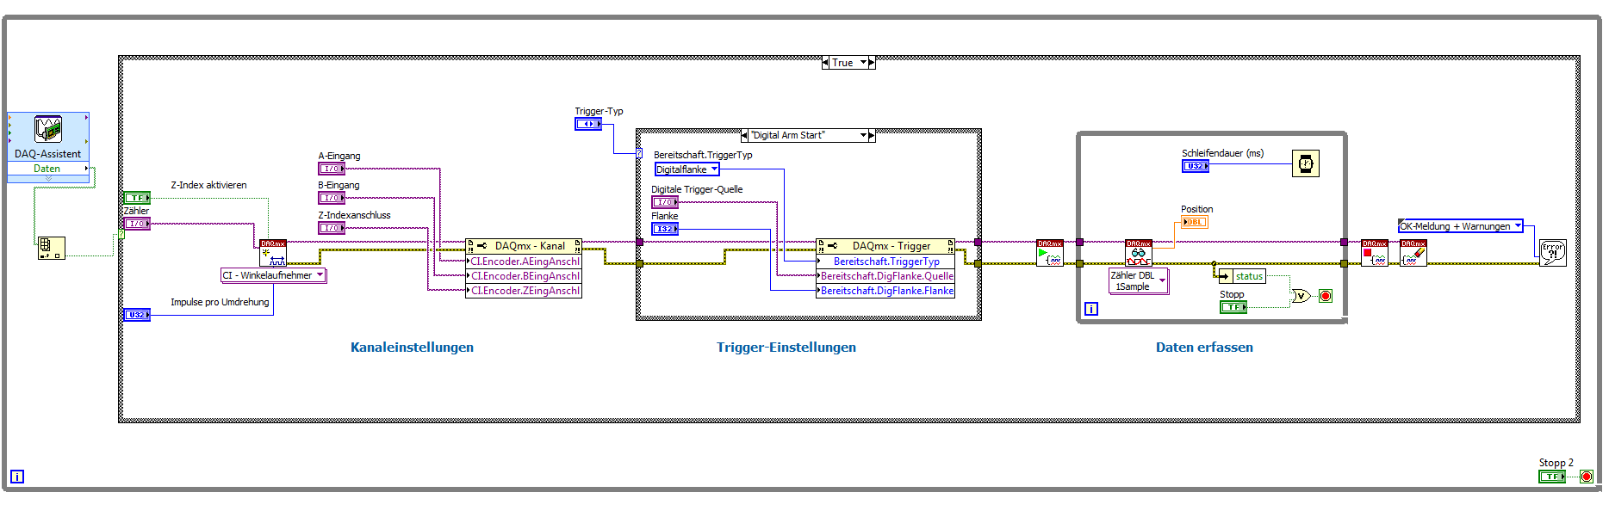Click the Position DBL indicator terminal

[1194, 222]
